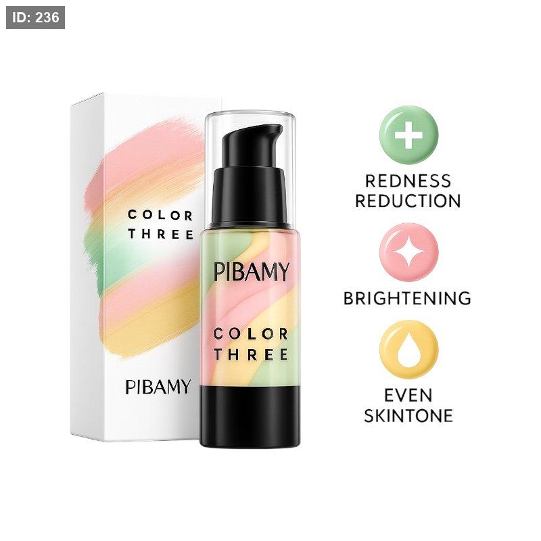This screenshot has width=541, height=541.
Task: Click the yellow droplet icon
Action: tap(409, 350)
